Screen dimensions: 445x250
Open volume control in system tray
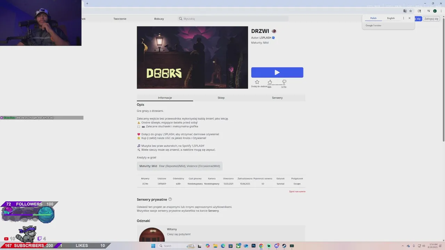click(x=423, y=246)
